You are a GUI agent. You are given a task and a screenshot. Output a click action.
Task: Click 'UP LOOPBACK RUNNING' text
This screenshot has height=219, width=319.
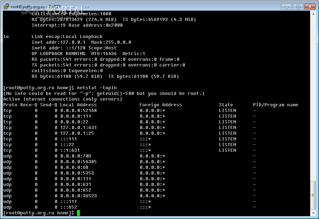tap(59, 54)
